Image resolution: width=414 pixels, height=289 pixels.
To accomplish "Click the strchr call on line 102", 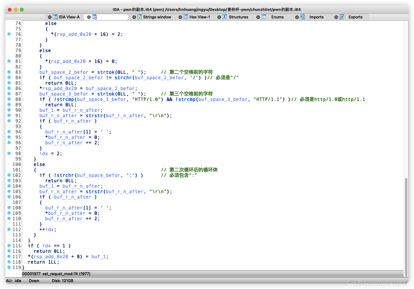I will (x=65, y=175).
